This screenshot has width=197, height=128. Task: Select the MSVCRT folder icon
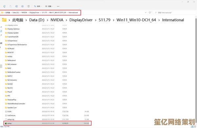6,53
